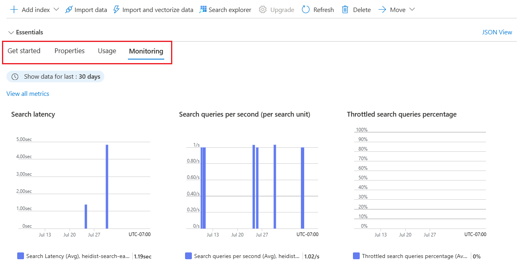Toggle the Search Latency legend swatch
Screen dimensions: 522x270
20,256
